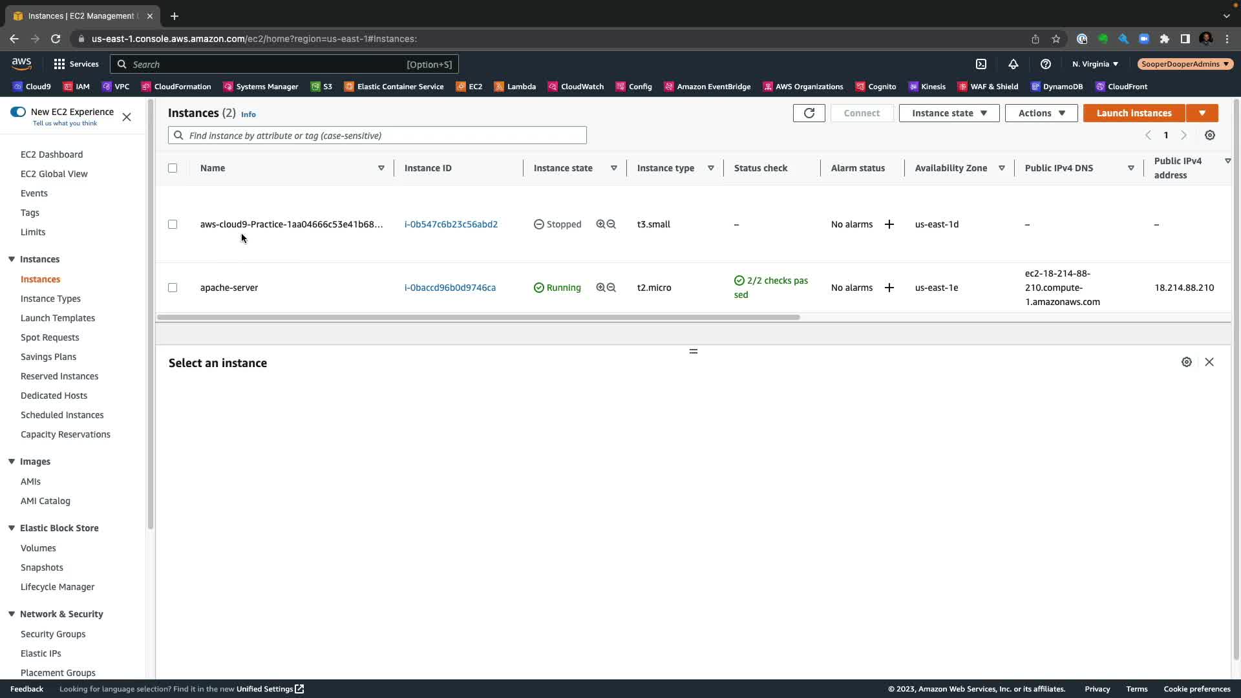
Task: Click the horizontal table scrollbar
Action: point(478,317)
